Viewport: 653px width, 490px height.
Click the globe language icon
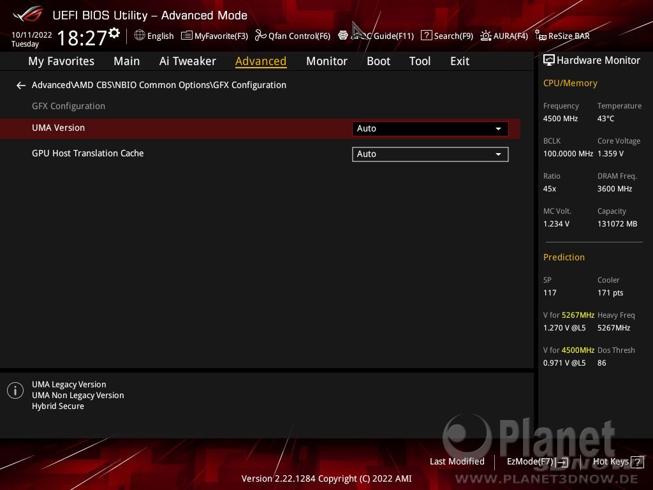[140, 36]
